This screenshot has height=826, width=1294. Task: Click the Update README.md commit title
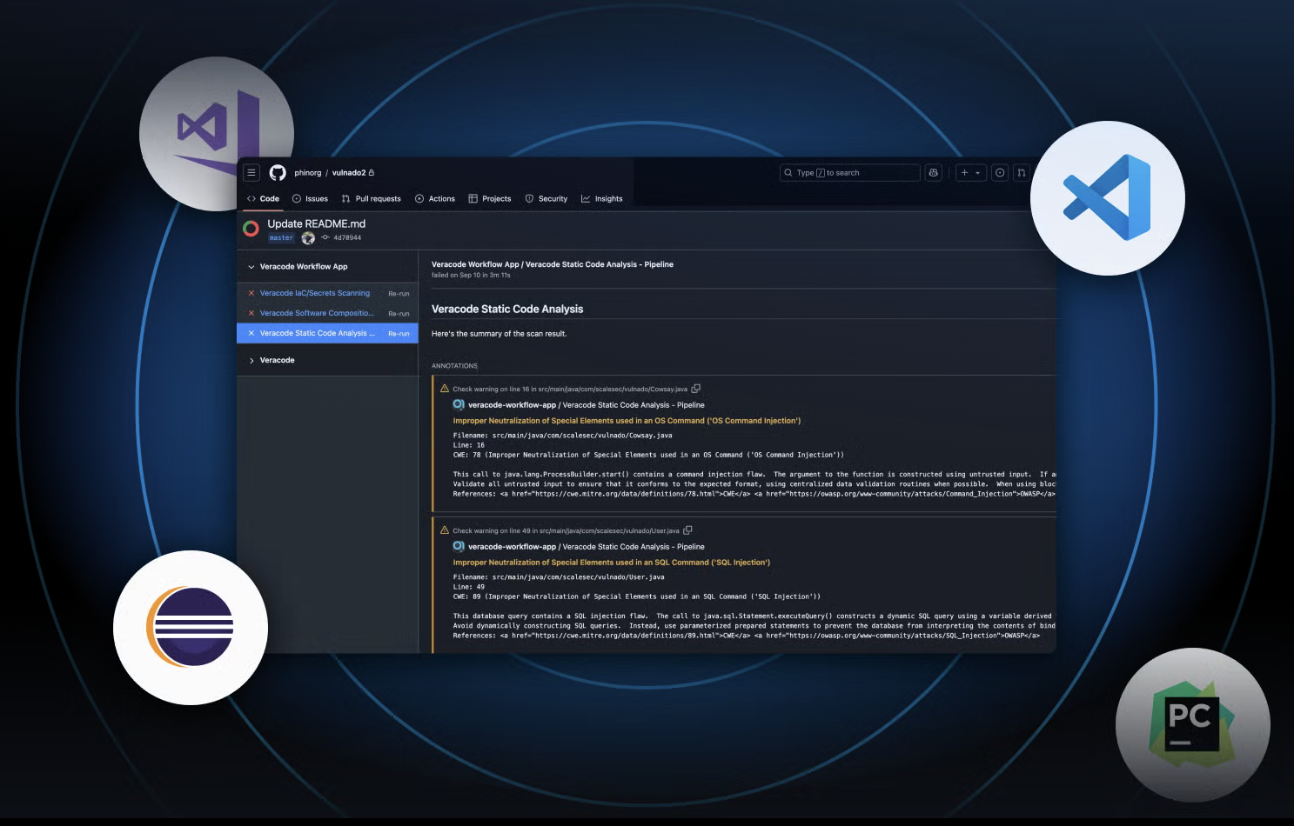click(x=317, y=223)
